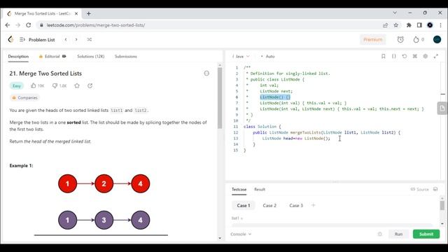Image resolution: width=448 pixels, height=252 pixels.
Task: Select Case 3 test case
Action: click(x=296, y=205)
